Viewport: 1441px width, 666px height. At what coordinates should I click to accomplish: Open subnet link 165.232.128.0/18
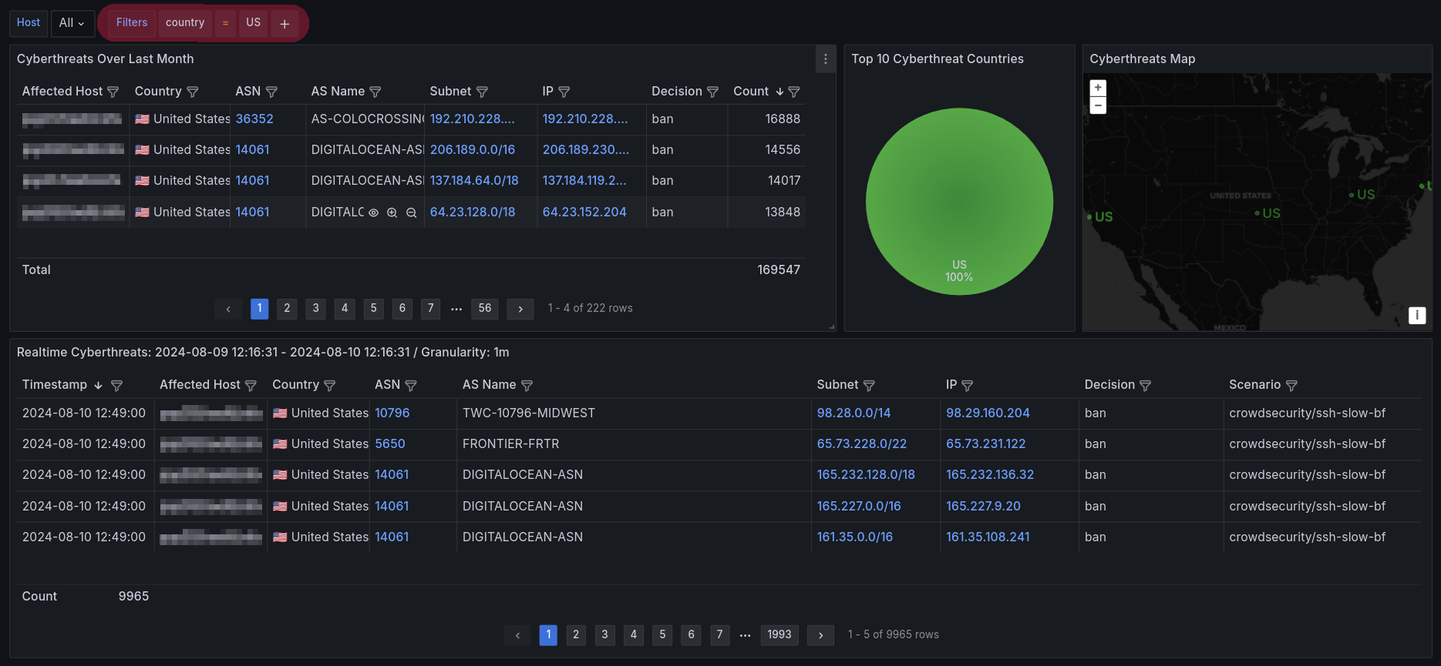click(866, 475)
